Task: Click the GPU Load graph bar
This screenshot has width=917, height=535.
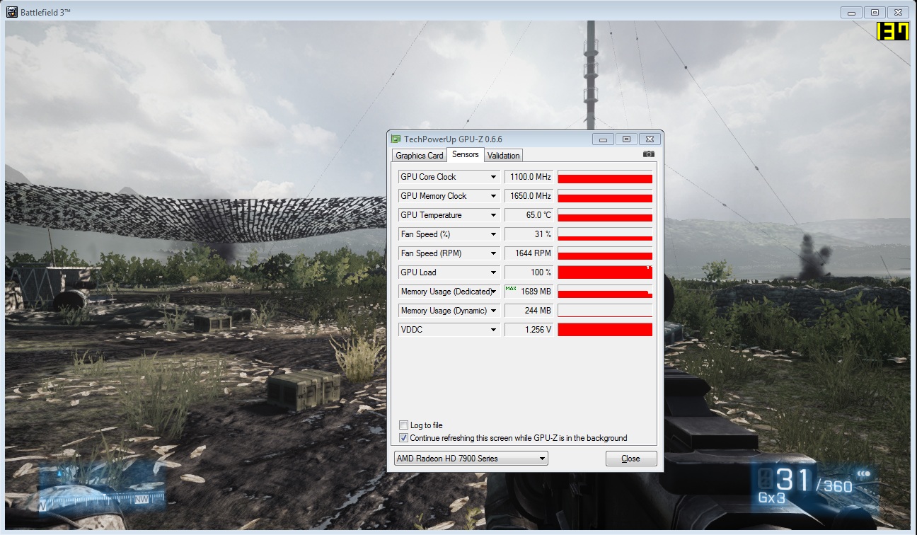Action: tap(604, 272)
